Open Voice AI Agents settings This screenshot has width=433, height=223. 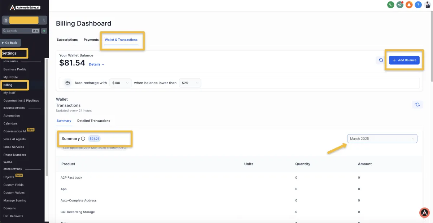(x=14, y=139)
